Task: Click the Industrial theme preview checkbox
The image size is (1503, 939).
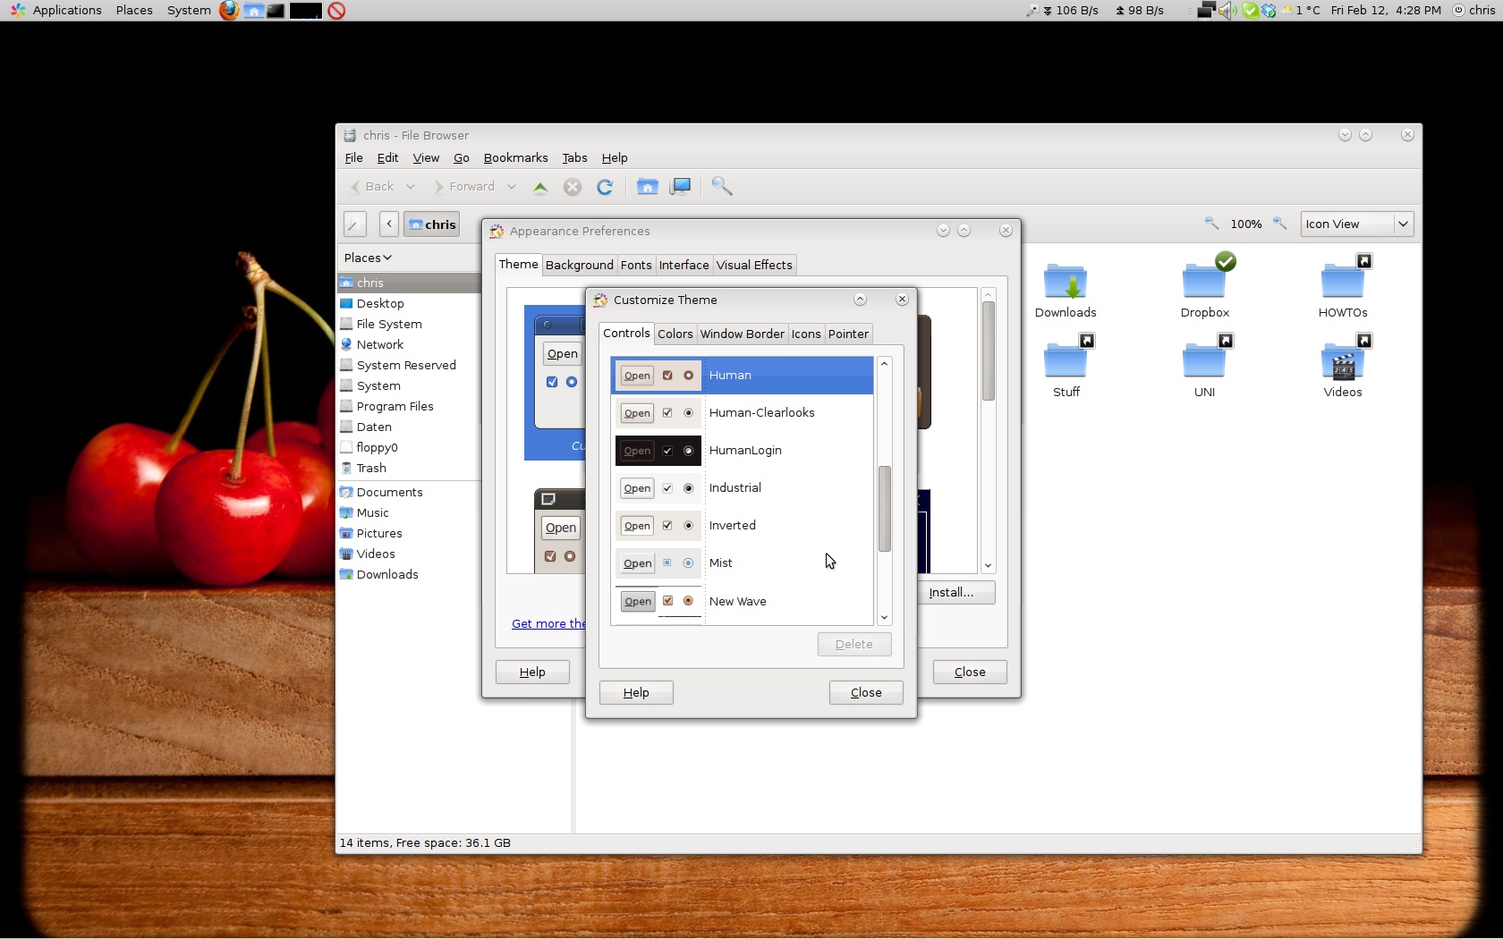Action: 667,488
